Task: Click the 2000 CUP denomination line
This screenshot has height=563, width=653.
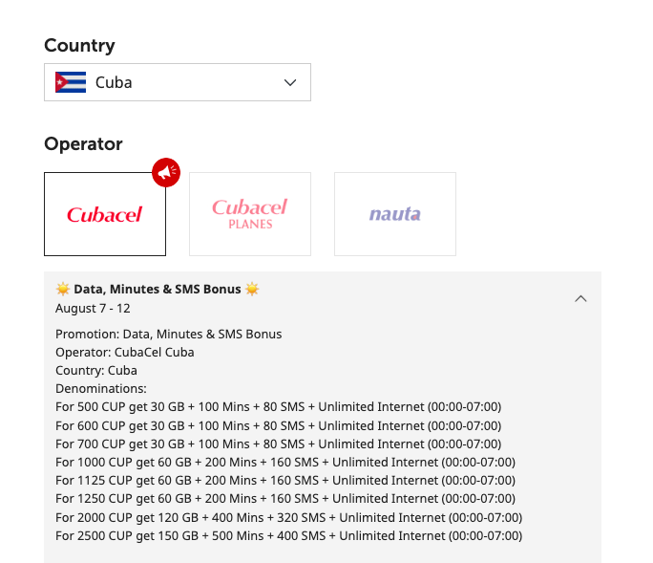Action: click(x=288, y=517)
